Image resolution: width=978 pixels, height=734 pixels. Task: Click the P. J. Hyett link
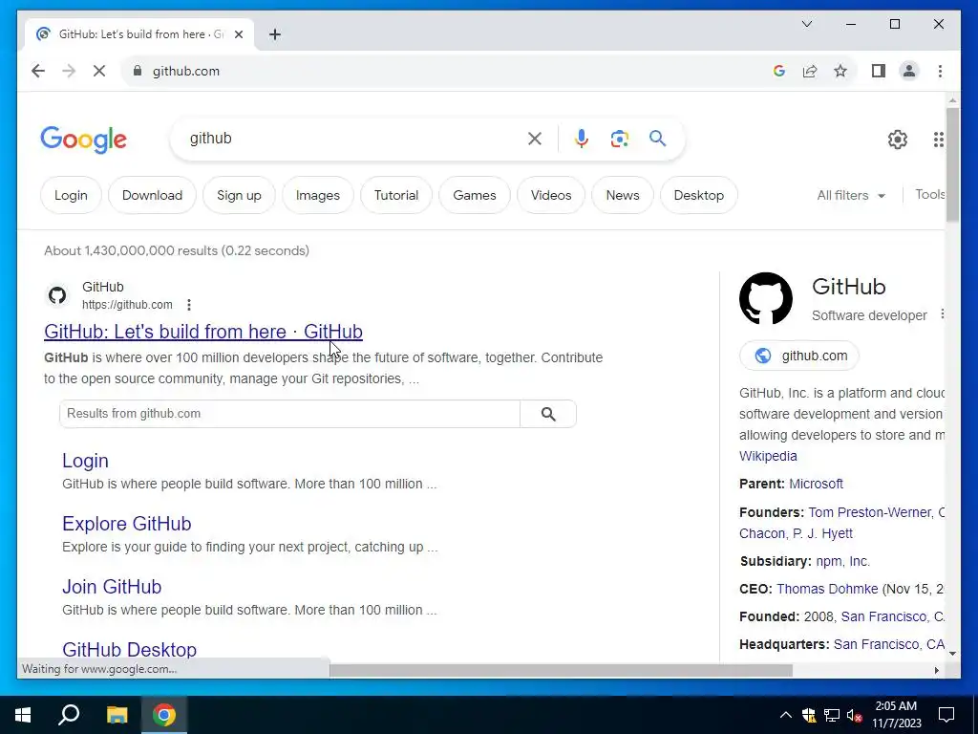822,533
